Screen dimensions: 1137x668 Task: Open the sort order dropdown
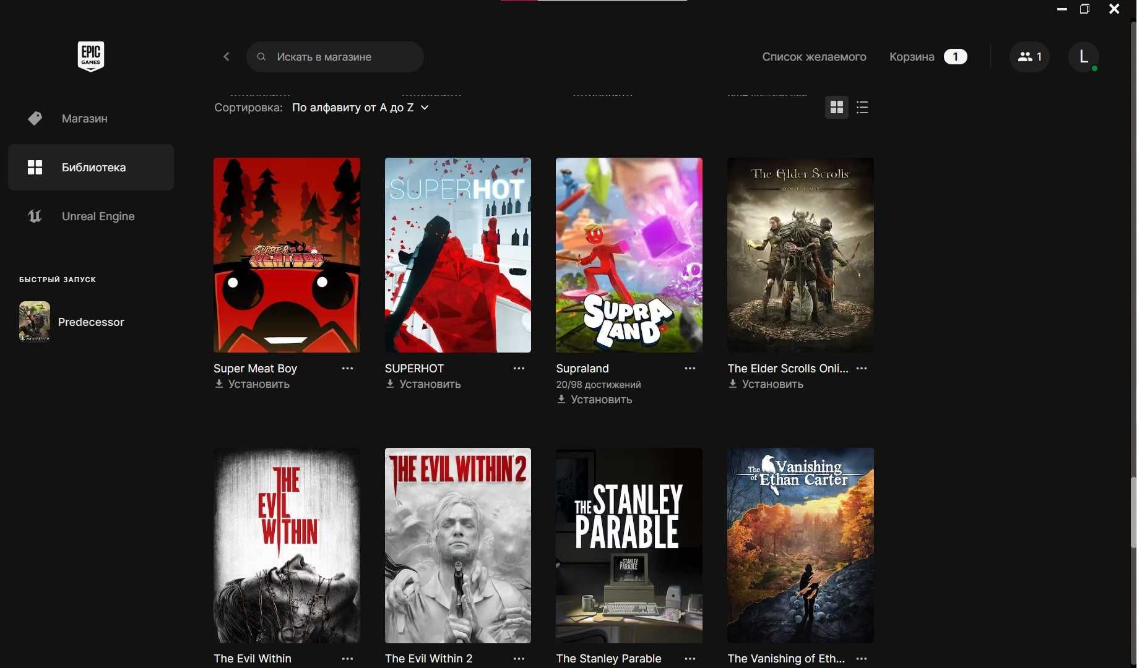point(360,108)
